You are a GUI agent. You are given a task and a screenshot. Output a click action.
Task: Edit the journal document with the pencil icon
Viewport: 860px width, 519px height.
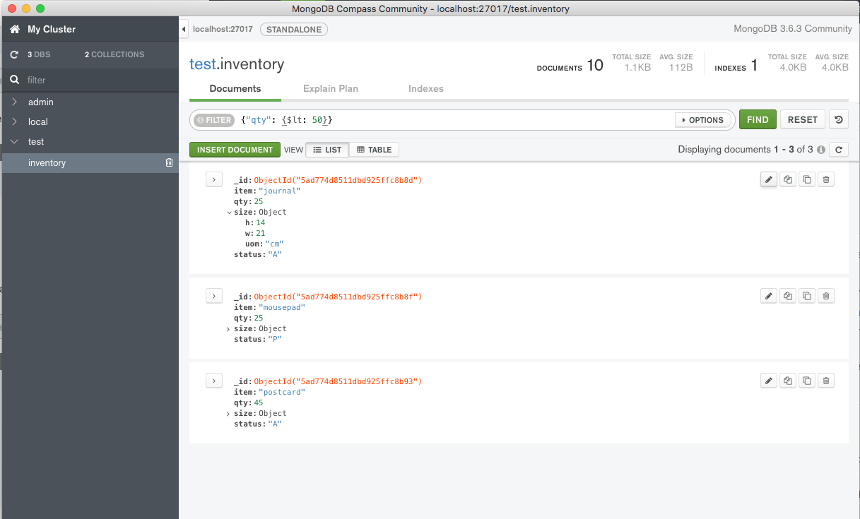(768, 179)
